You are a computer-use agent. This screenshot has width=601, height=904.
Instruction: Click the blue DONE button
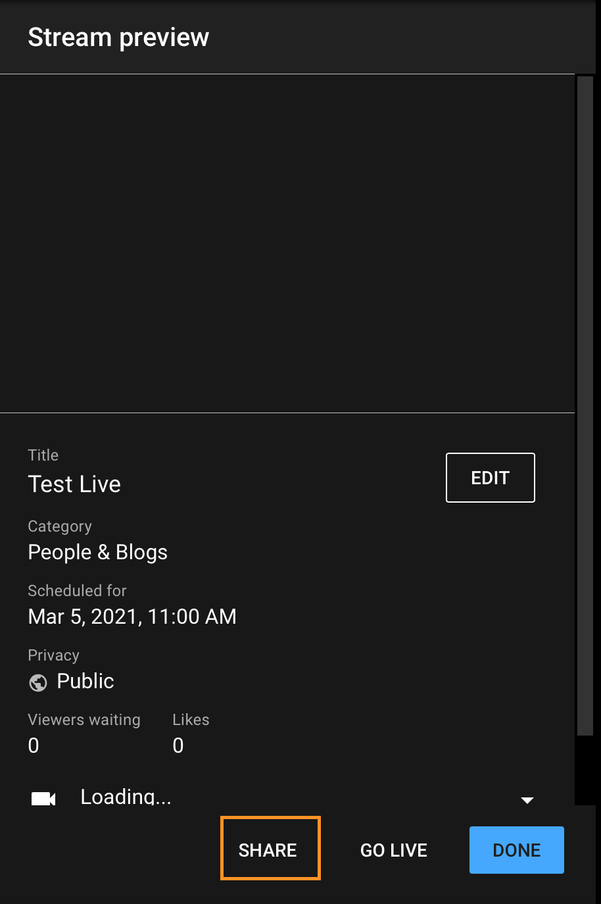pos(517,850)
